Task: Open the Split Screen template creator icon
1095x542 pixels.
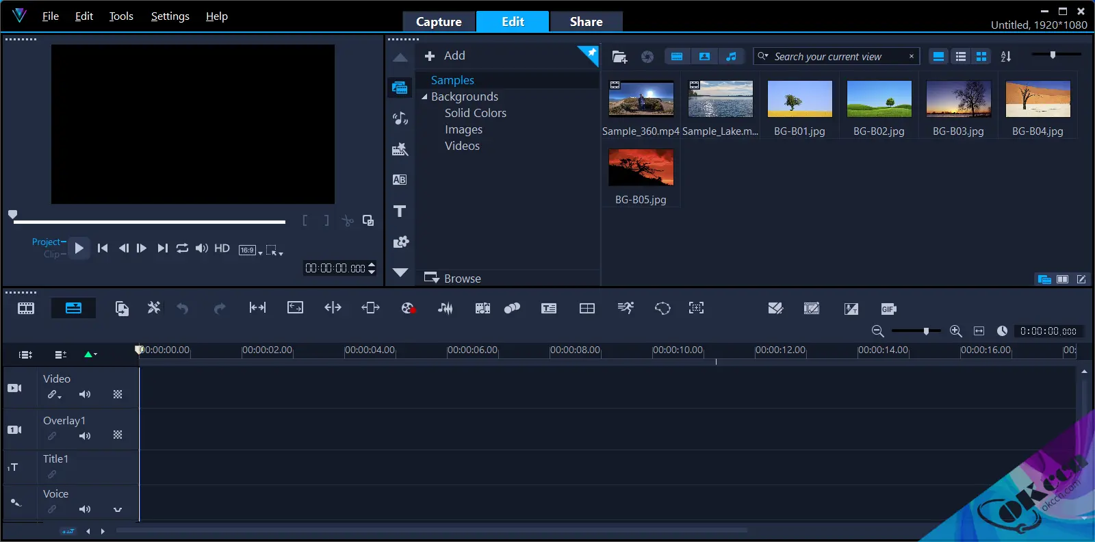Action: click(x=587, y=308)
